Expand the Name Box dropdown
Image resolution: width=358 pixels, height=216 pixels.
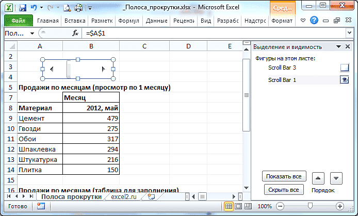point(32,33)
